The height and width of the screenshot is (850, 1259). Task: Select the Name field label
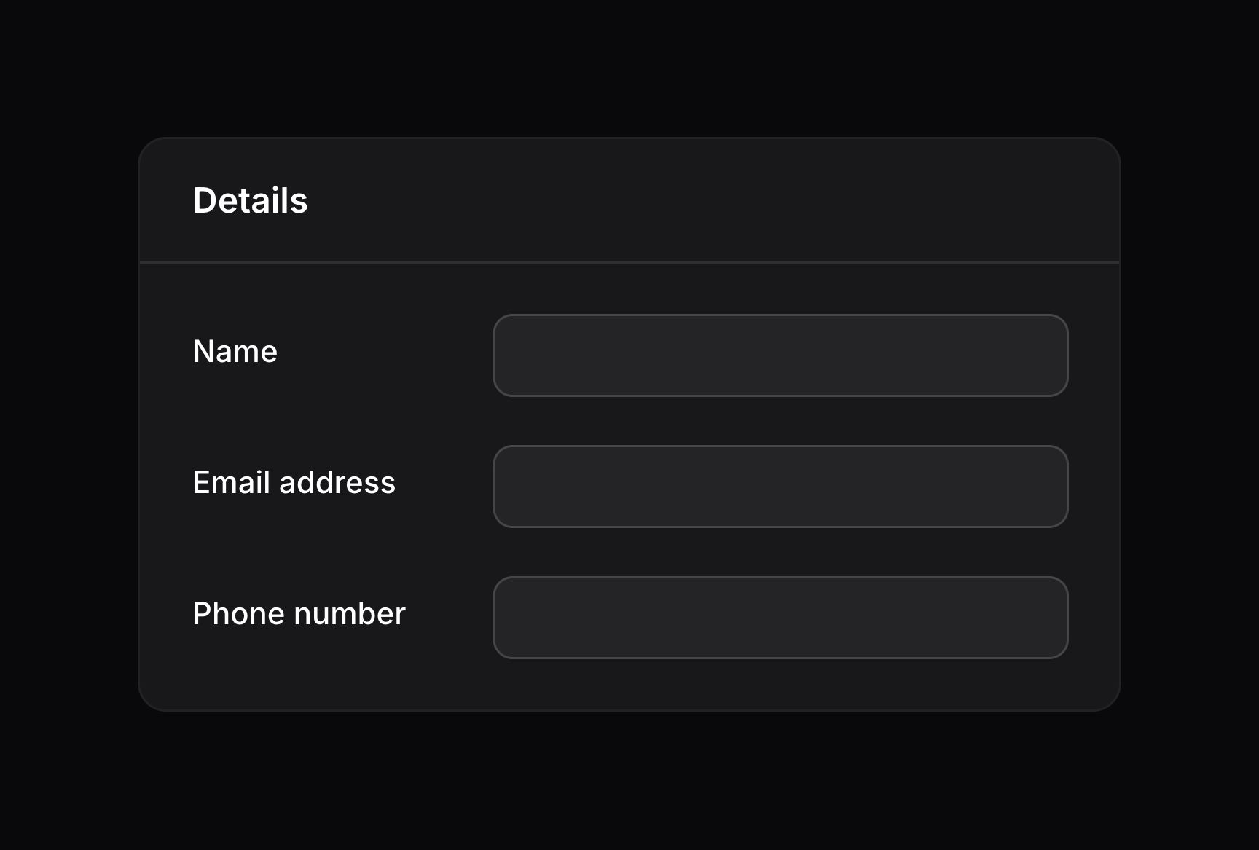tap(235, 351)
